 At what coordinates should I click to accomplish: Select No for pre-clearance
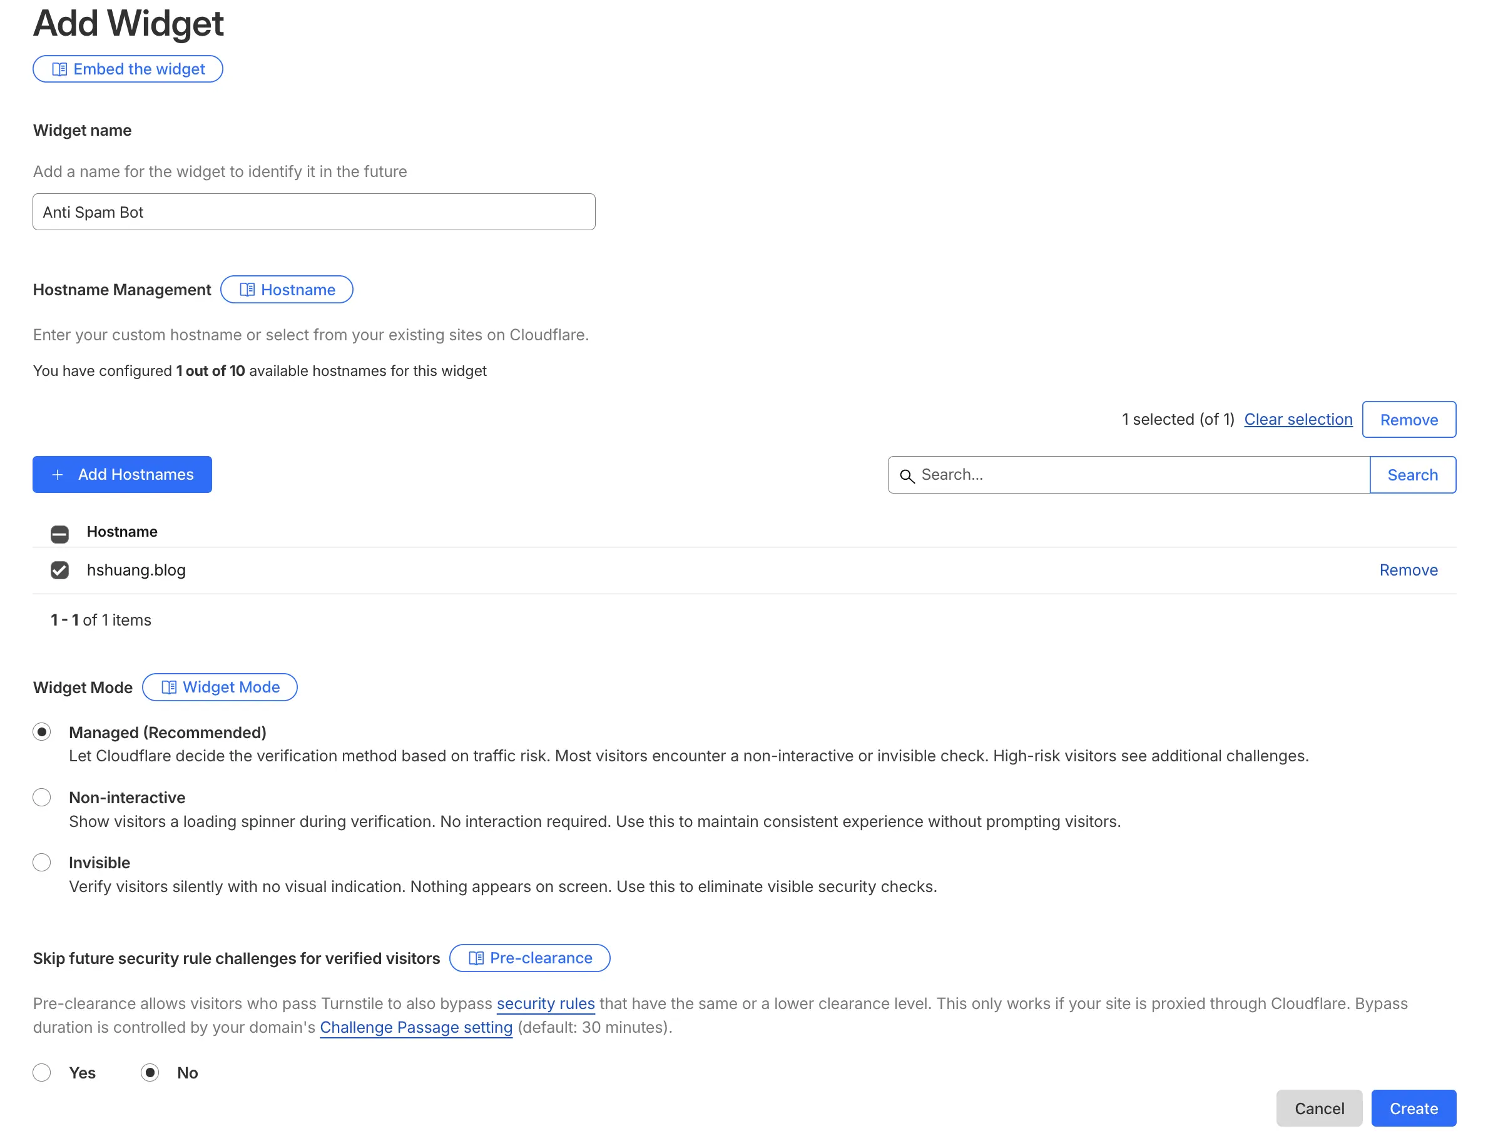(x=150, y=1073)
